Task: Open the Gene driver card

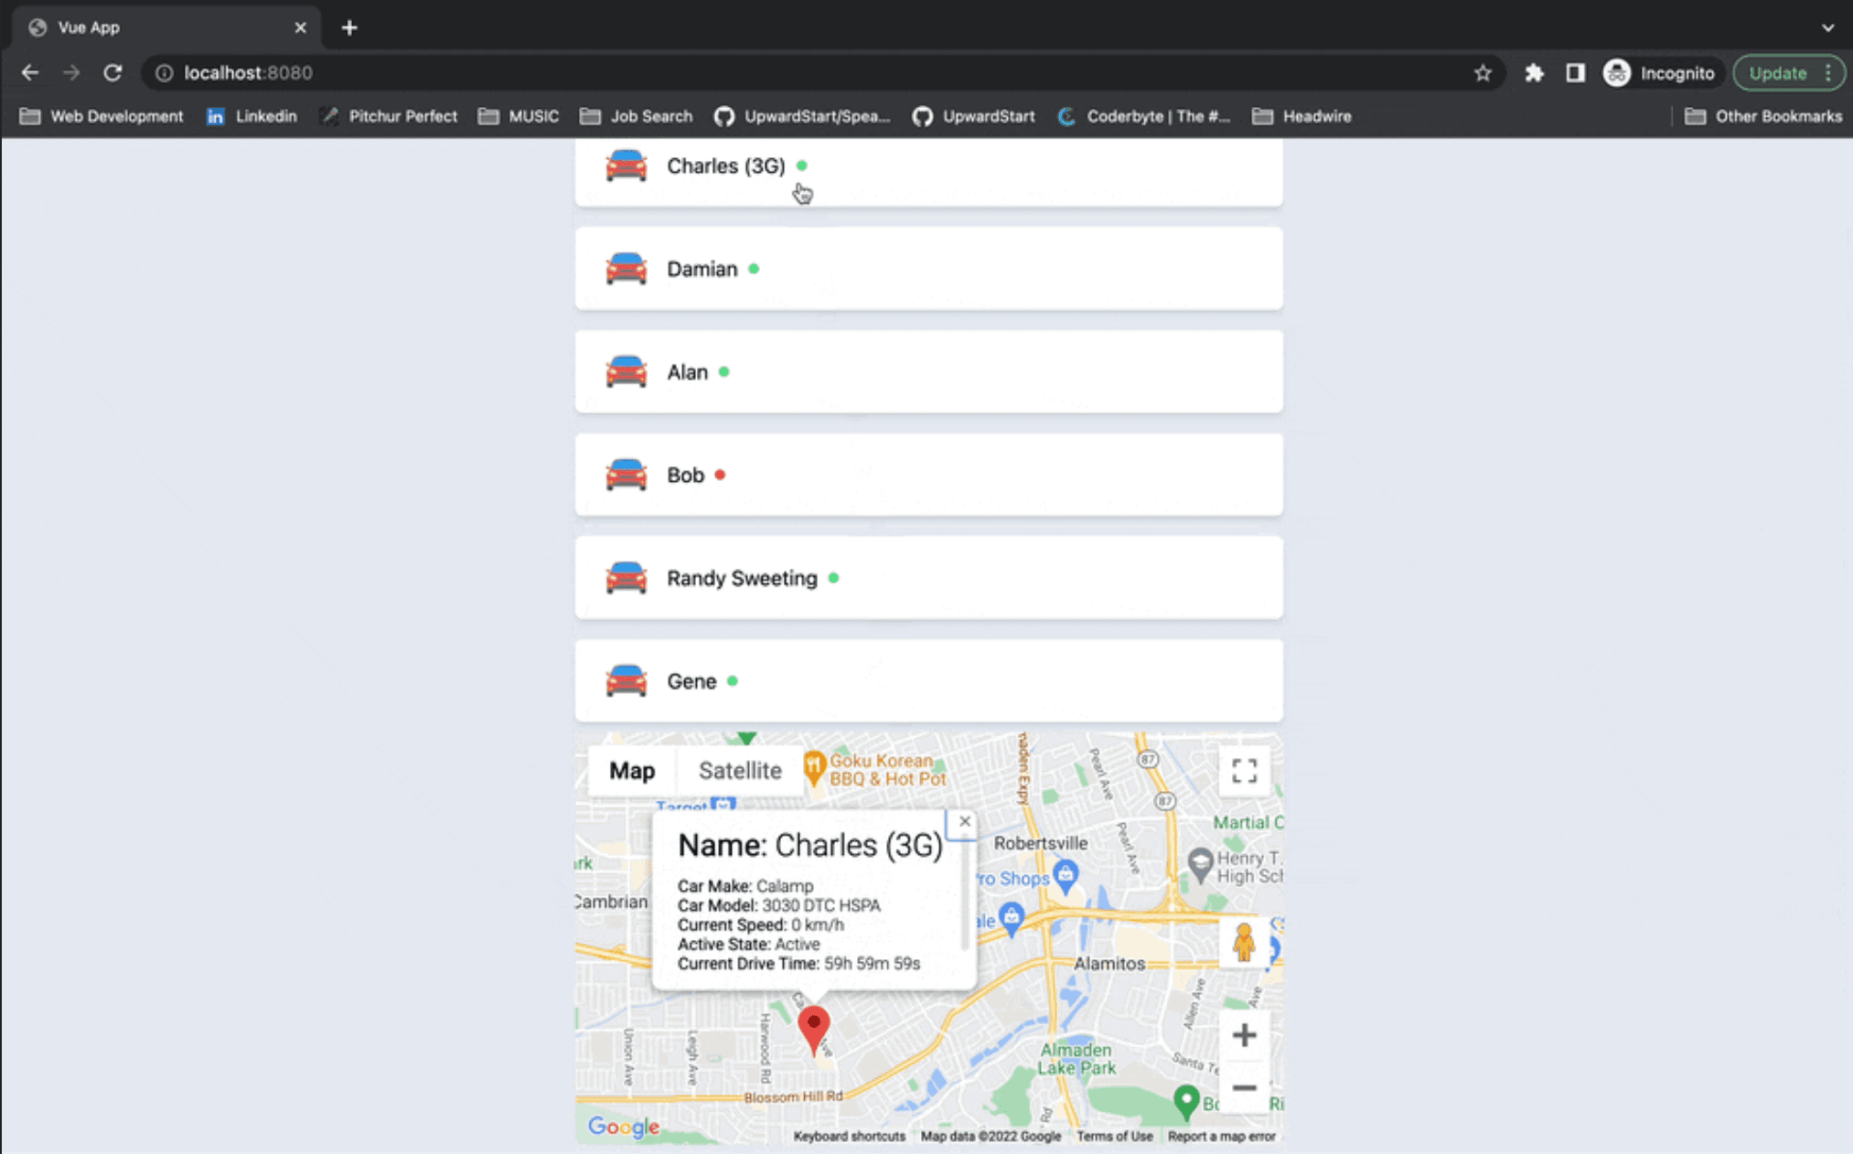Action: 928,681
